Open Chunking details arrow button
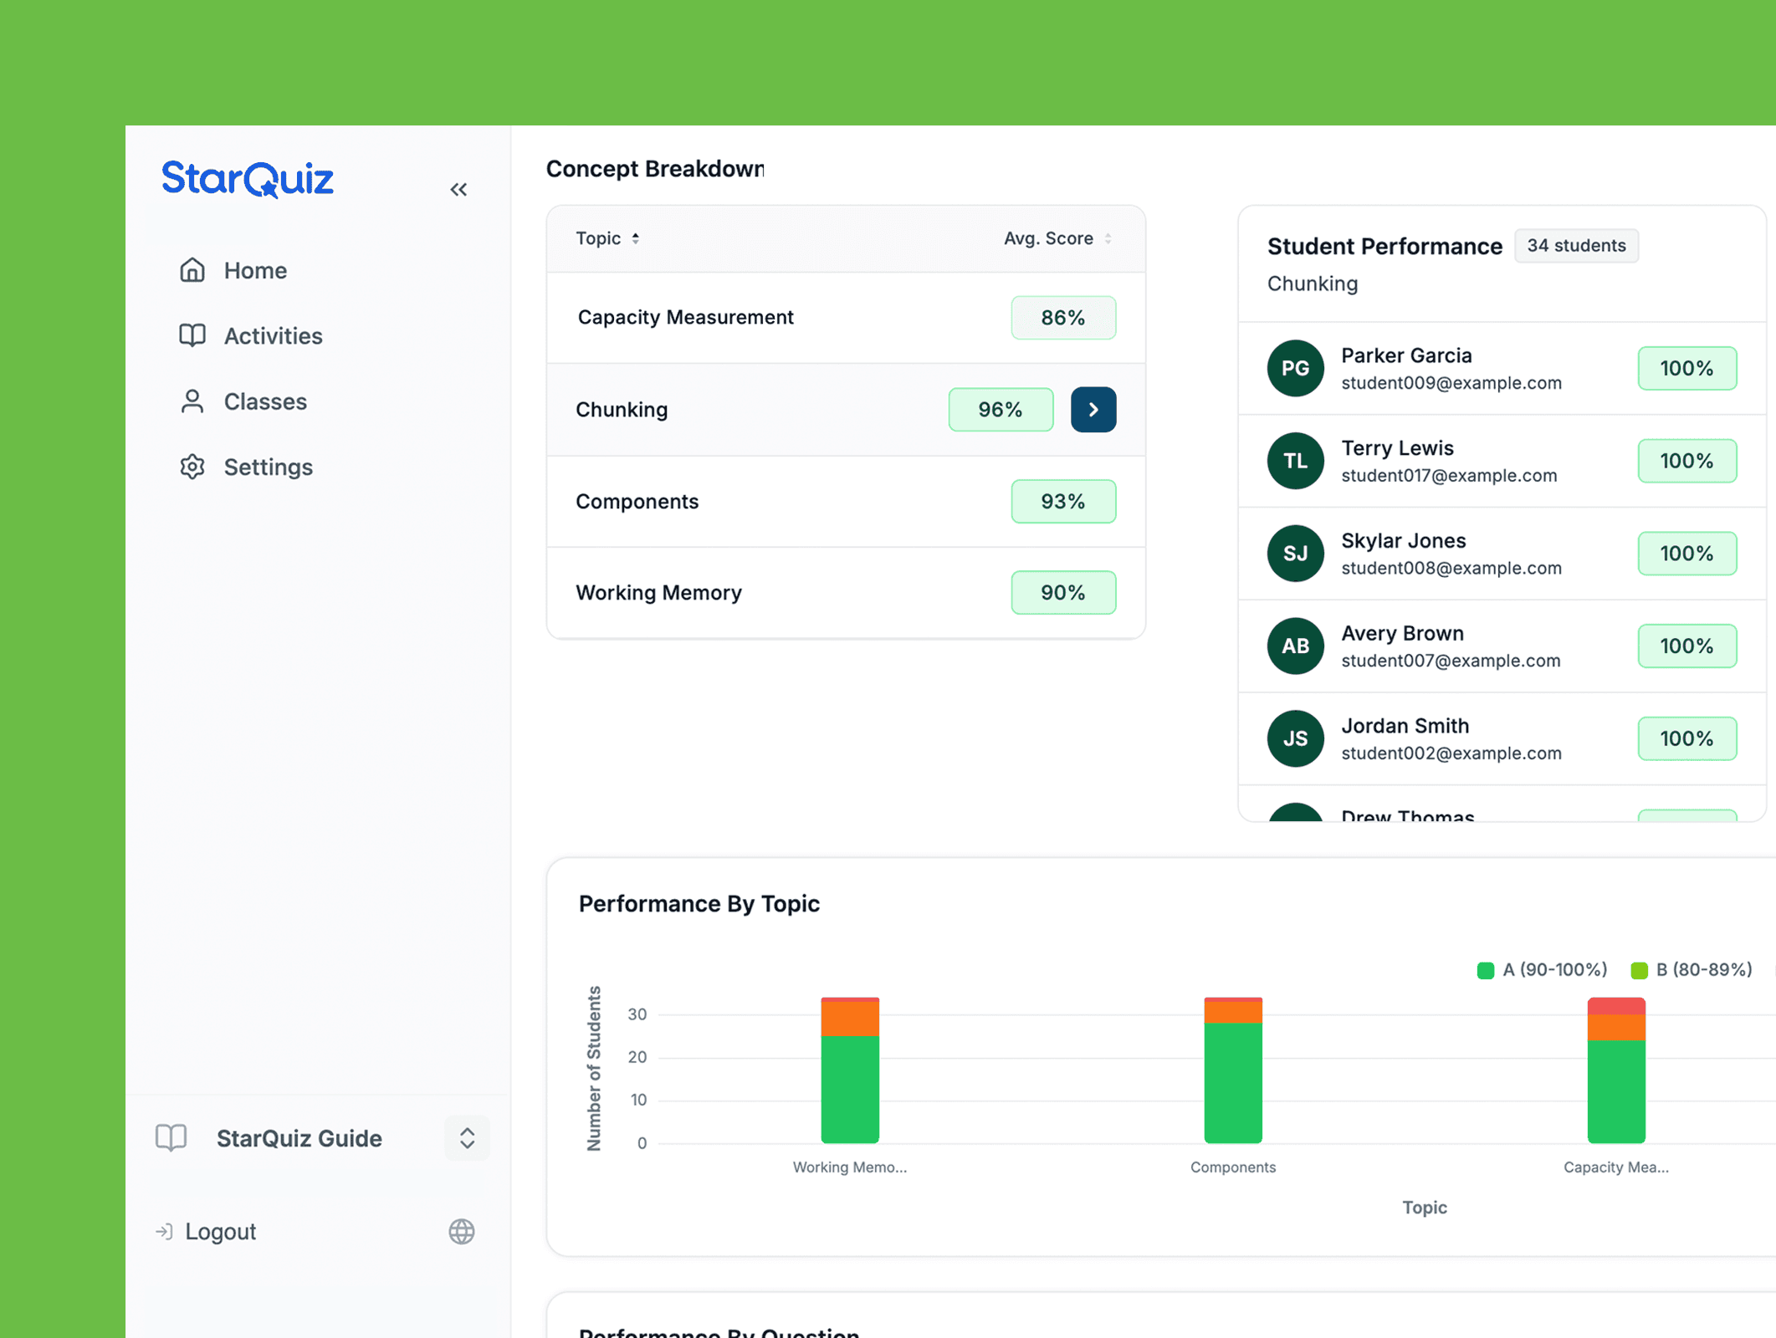Screen dimensions: 1776x1338 point(1093,410)
